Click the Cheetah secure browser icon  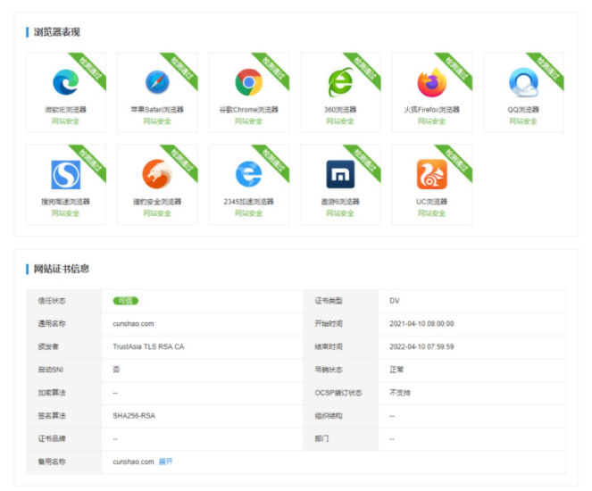[x=157, y=175]
